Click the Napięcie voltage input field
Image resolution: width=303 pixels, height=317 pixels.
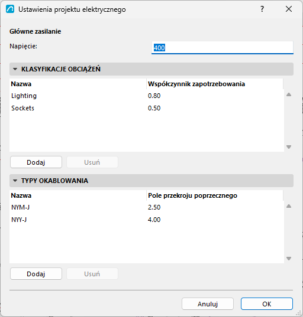tap(223, 48)
